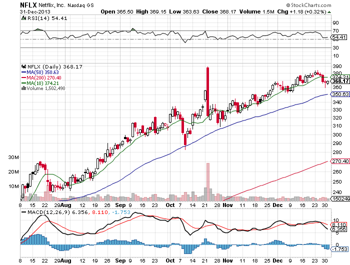Click the 30 level on RSI scale
Screen dimensions: 350x265
click(x=335, y=48)
